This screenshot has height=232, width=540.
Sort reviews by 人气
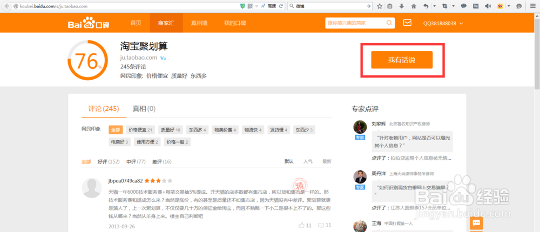308,161
